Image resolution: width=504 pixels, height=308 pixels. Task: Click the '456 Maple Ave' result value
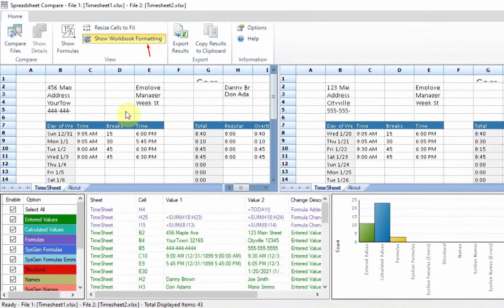[x=182, y=233]
